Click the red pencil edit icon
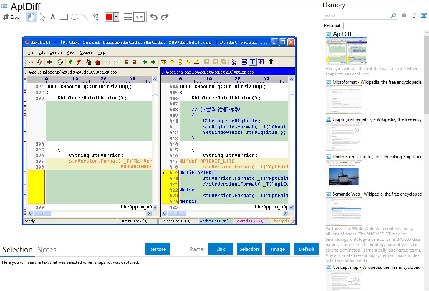429x291 pixels. click(x=79, y=62)
